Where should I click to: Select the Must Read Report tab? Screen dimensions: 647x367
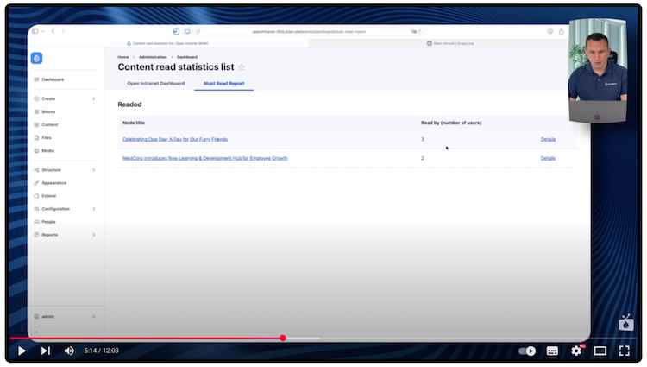pyautogui.click(x=223, y=84)
